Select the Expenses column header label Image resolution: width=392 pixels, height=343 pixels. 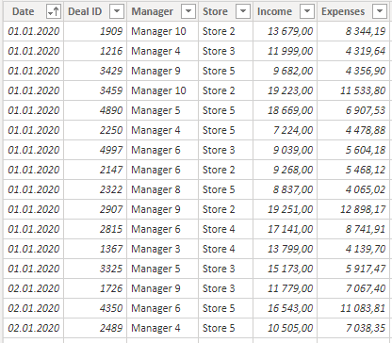(x=343, y=11)
